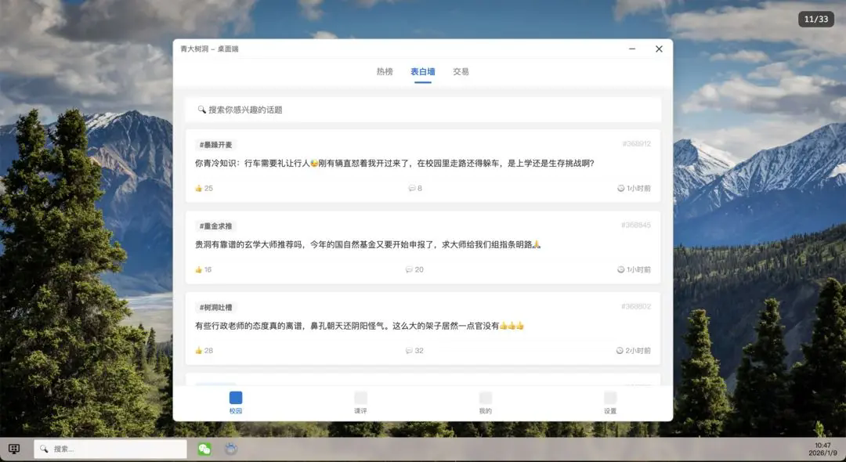Screen dimensions: 846x462
Task: Click the comment bubble icon on 晨跑开麦 post
Action: pos(410,188)
